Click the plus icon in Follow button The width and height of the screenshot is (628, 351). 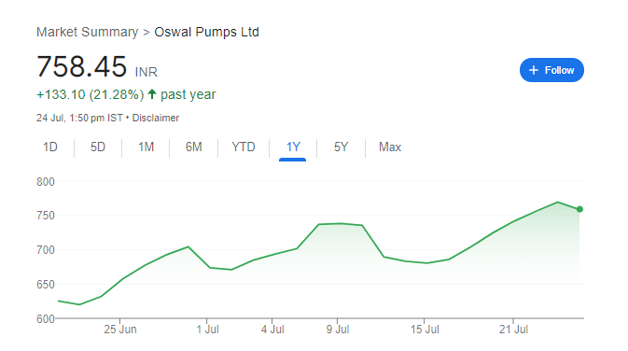(x=534, y=70)
